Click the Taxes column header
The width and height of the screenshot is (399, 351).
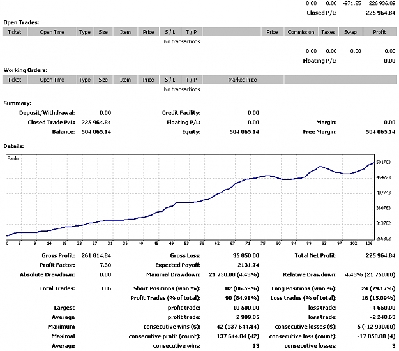pos(328,32)
